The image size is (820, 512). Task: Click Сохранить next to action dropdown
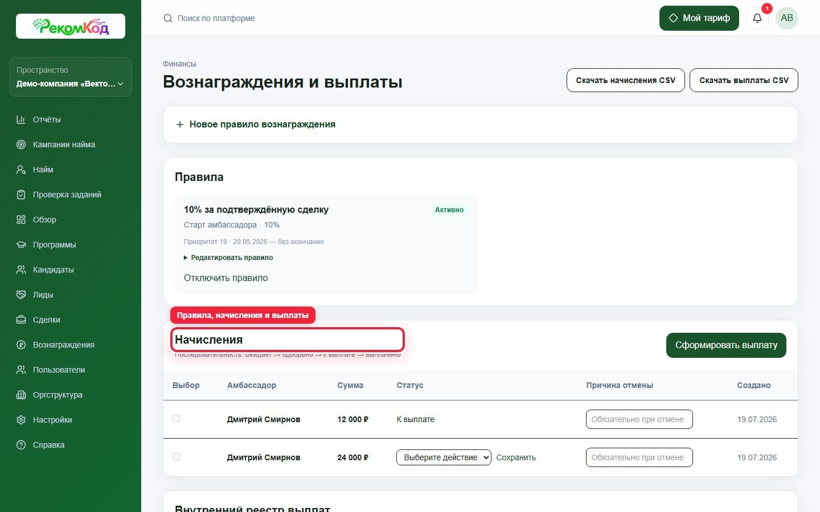point(516,457)
